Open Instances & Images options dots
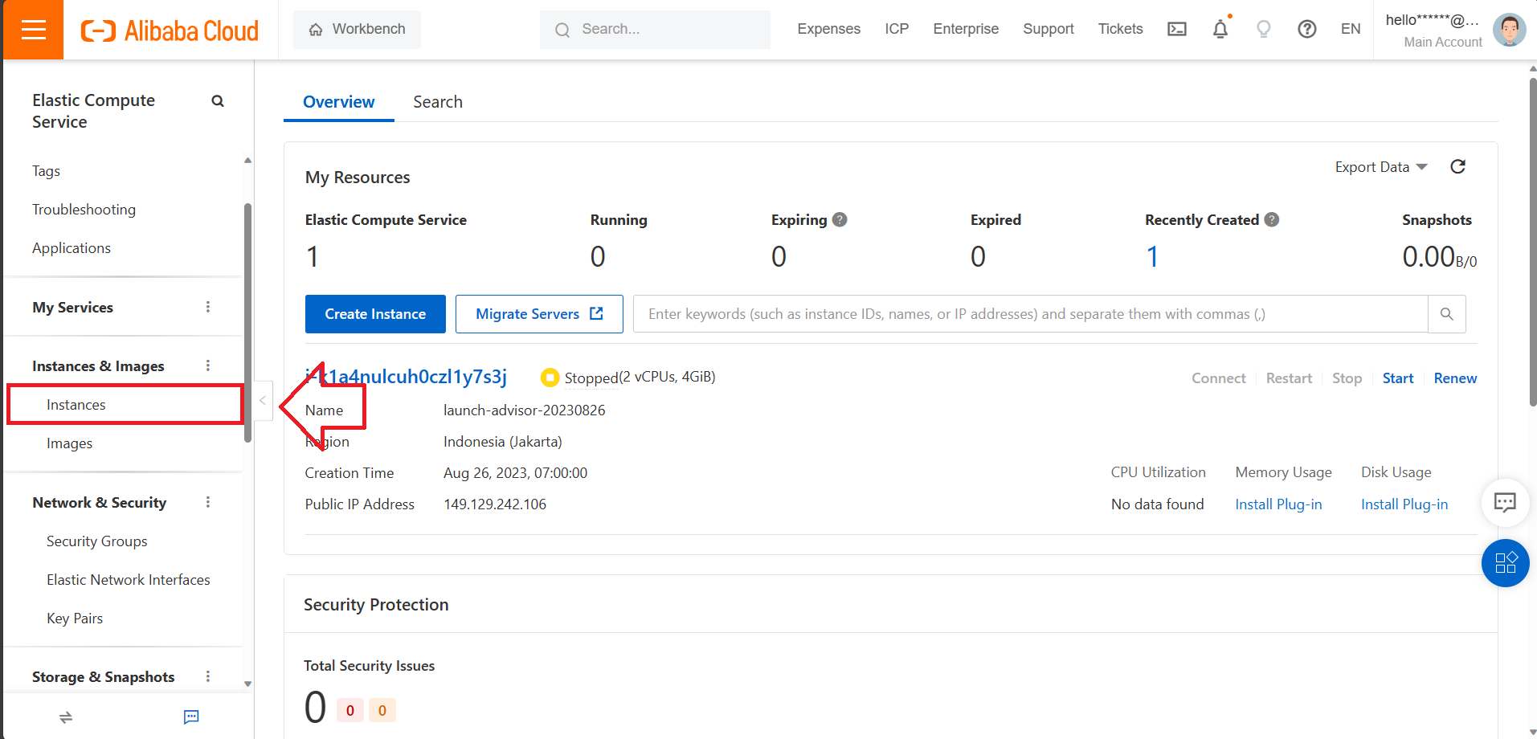 tap(208, 365)
